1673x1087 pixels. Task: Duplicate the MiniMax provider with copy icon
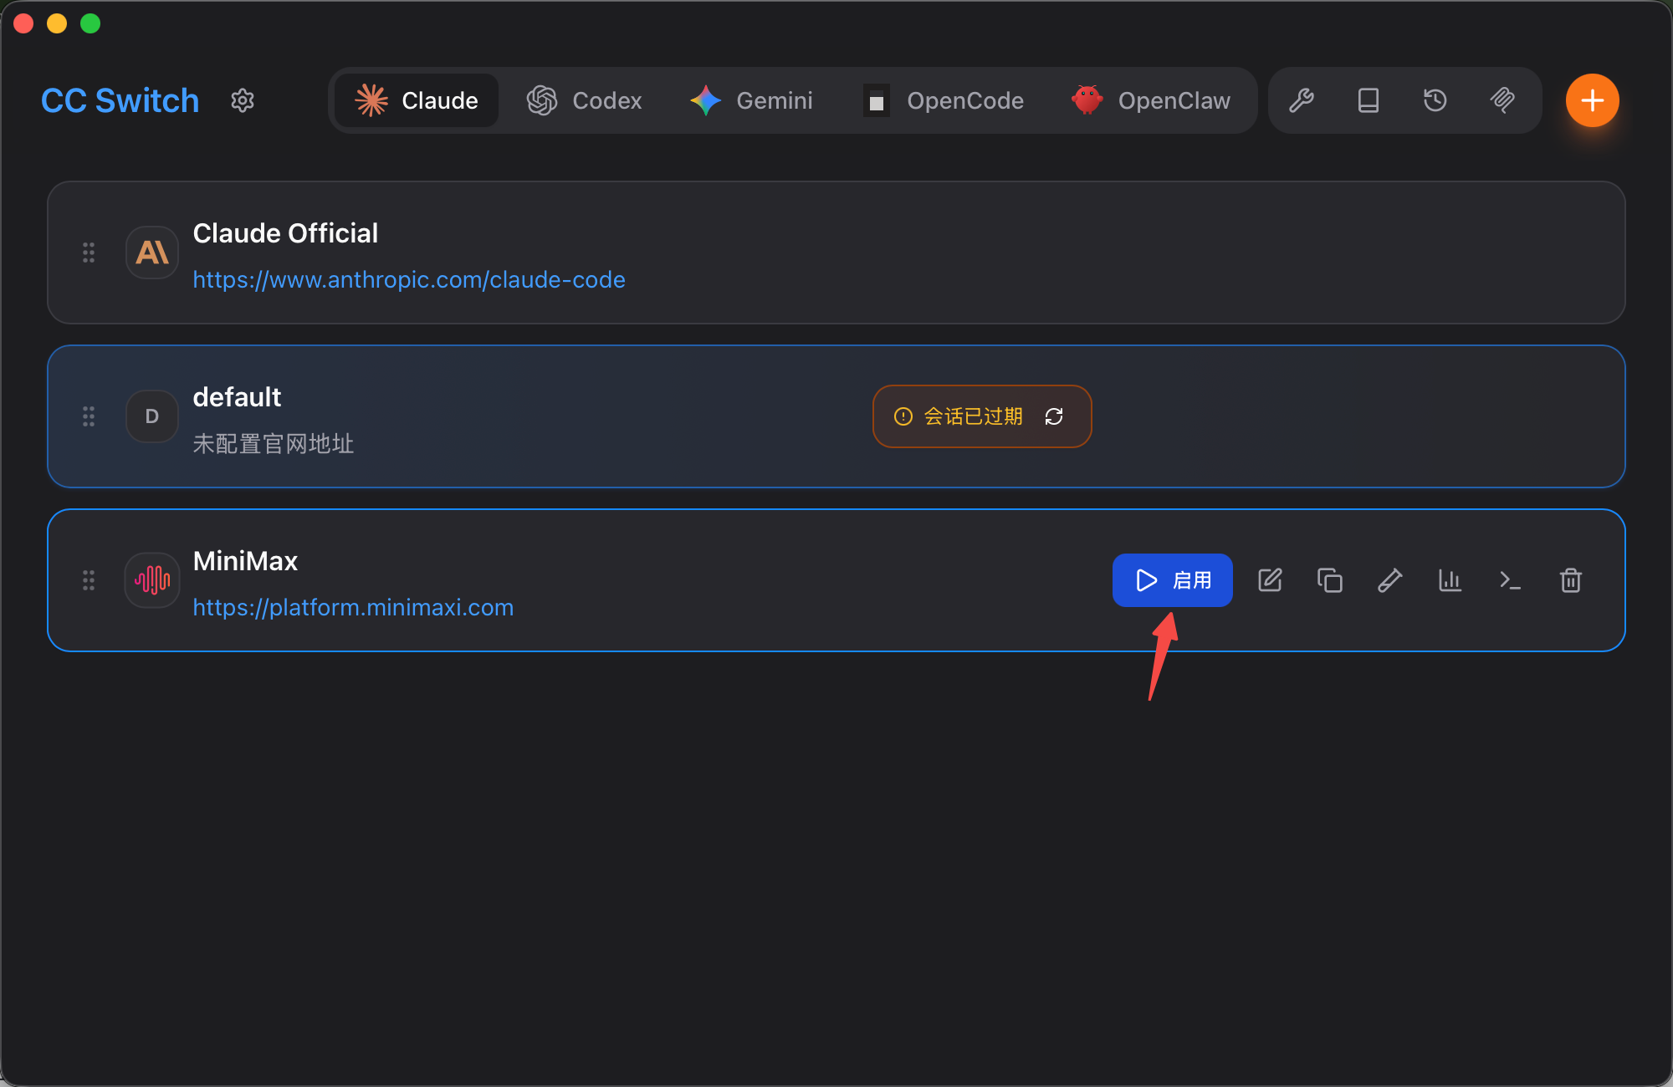1330,580
